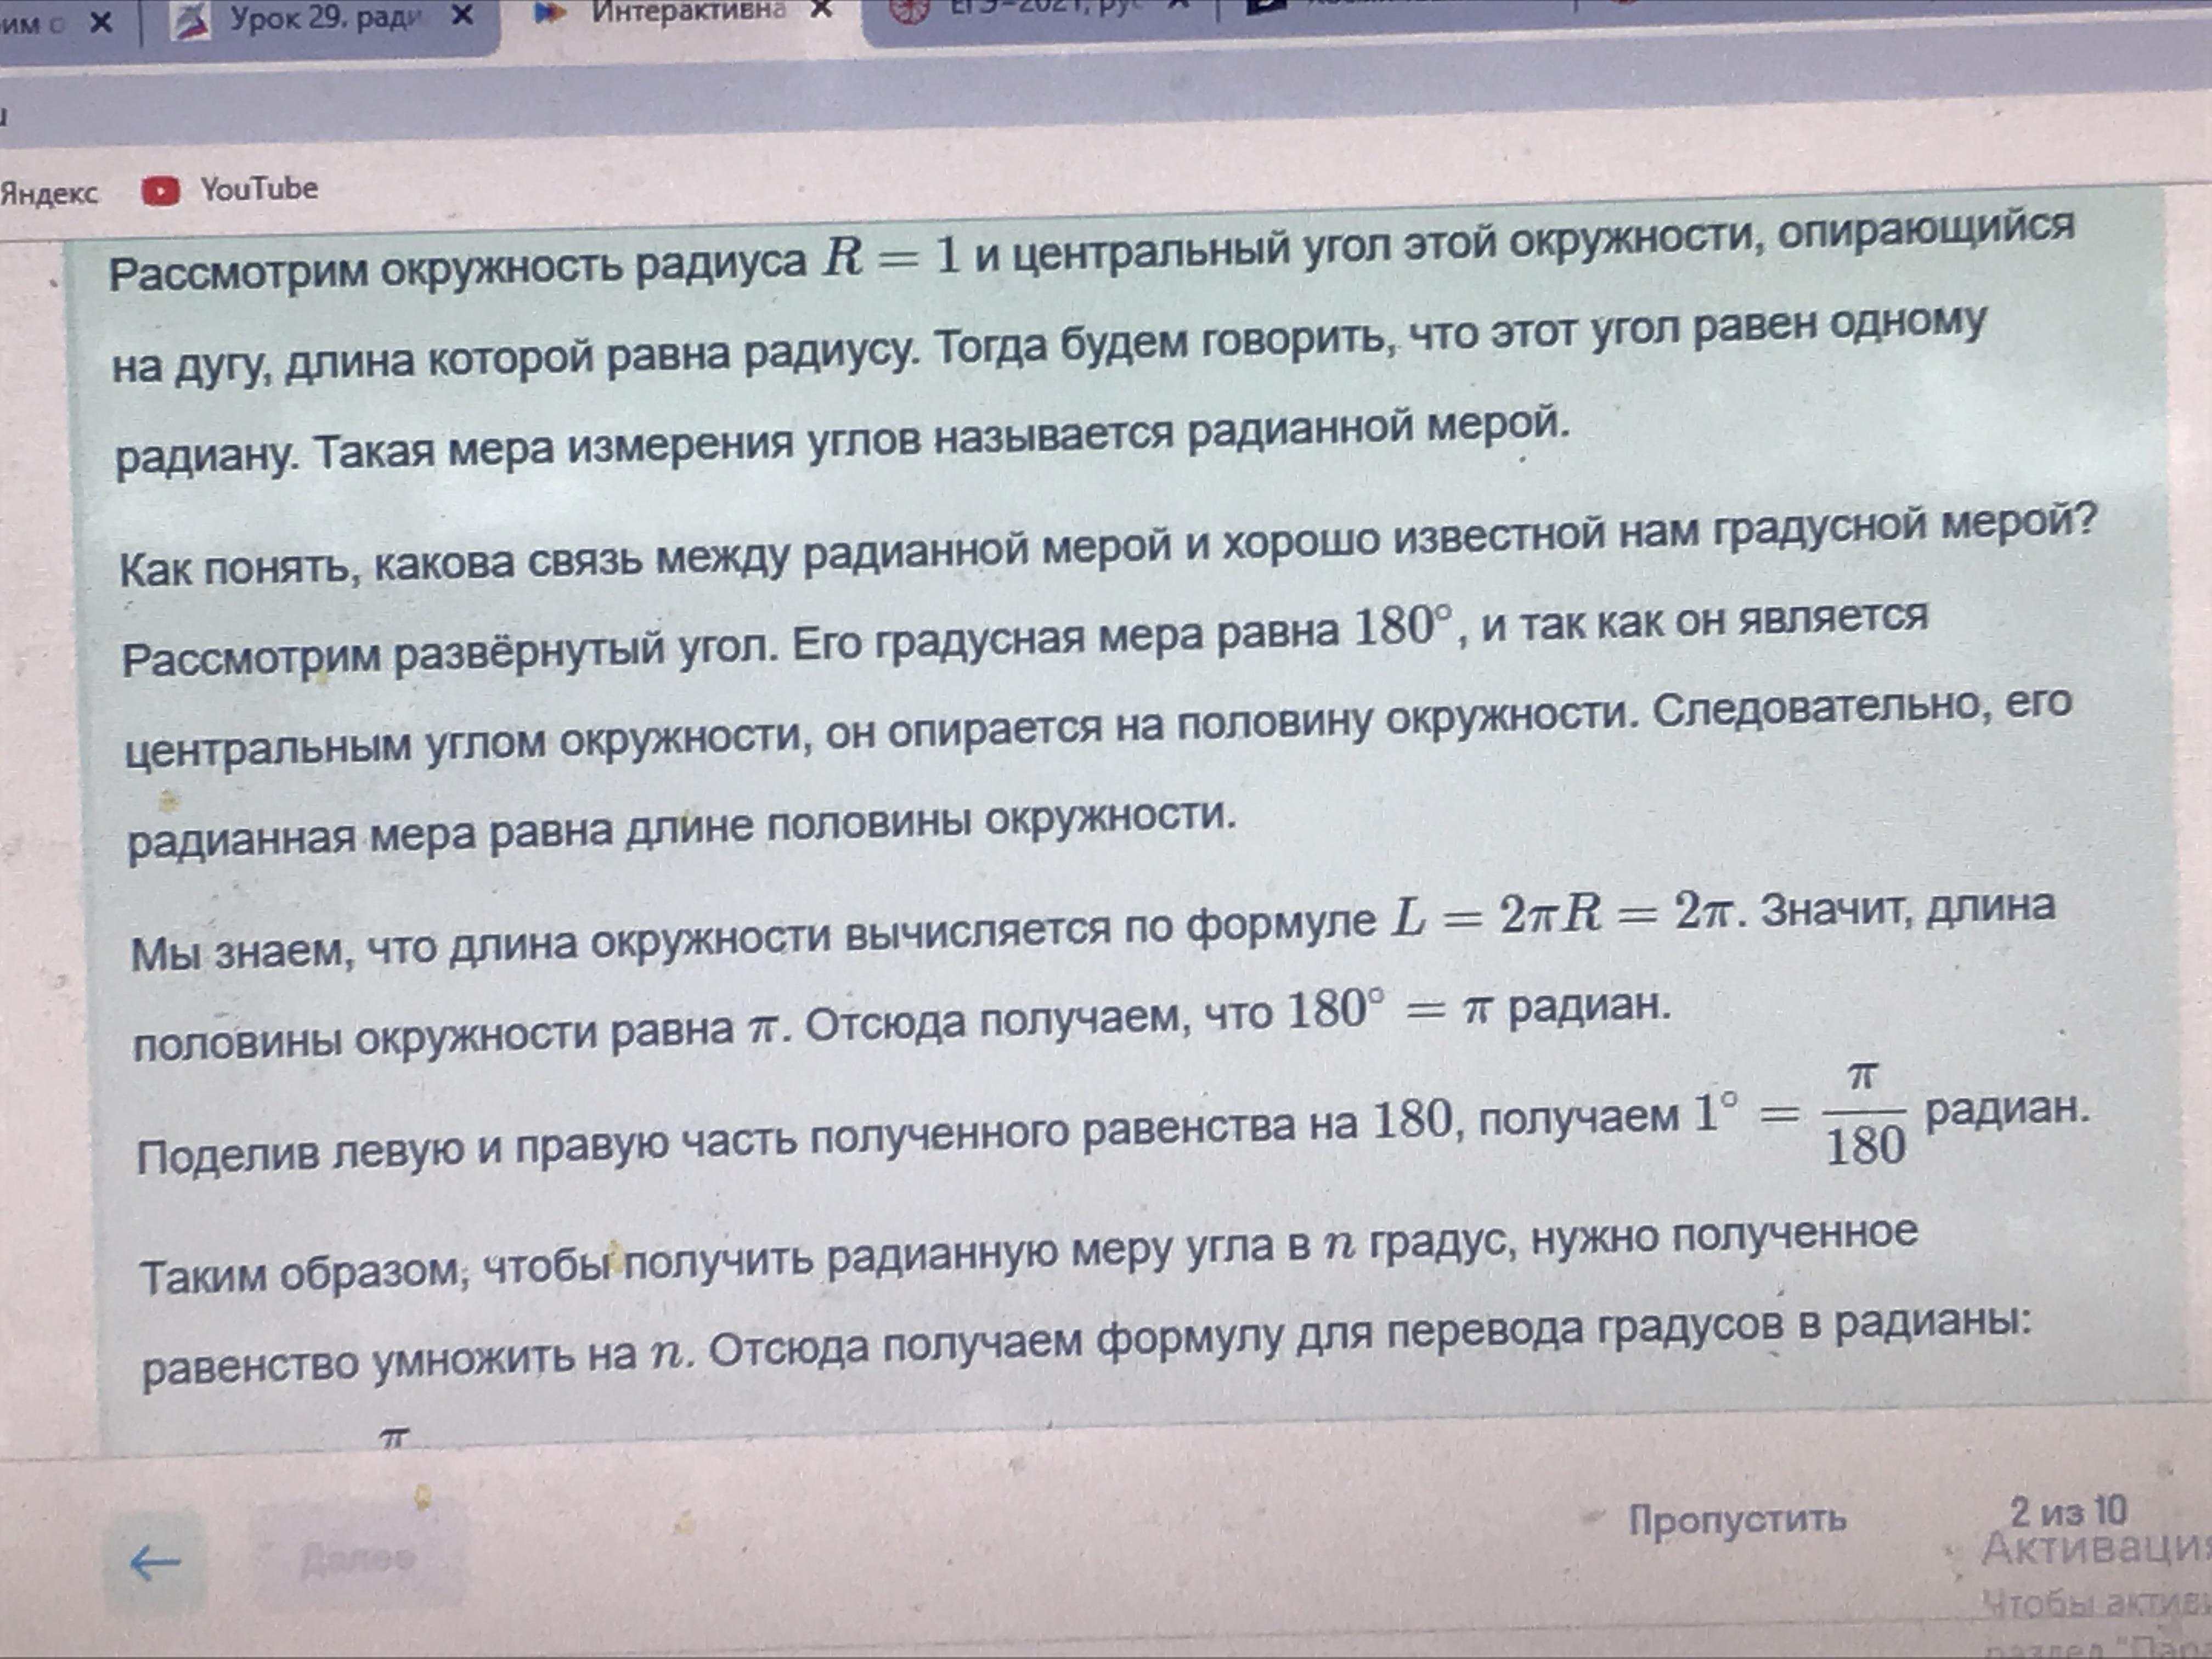Click the Активация Windows watermark text

coord(2095,1548)
